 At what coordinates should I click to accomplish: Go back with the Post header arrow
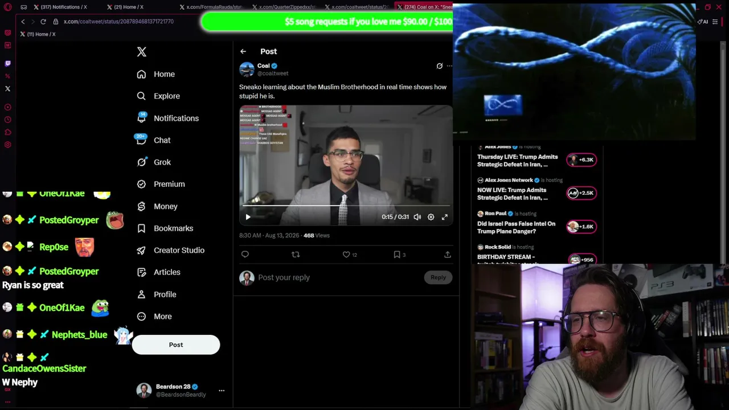(243, 51)
